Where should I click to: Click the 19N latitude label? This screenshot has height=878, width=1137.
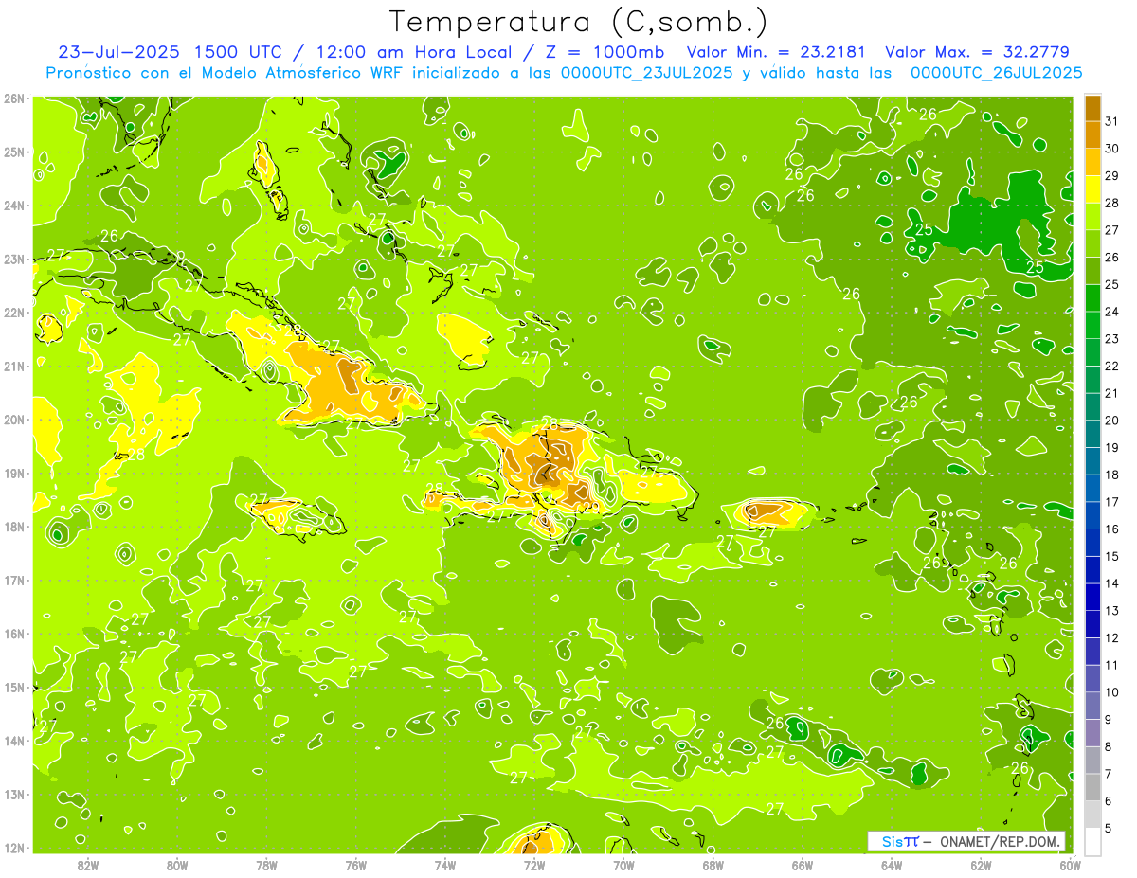coord(14,474)
